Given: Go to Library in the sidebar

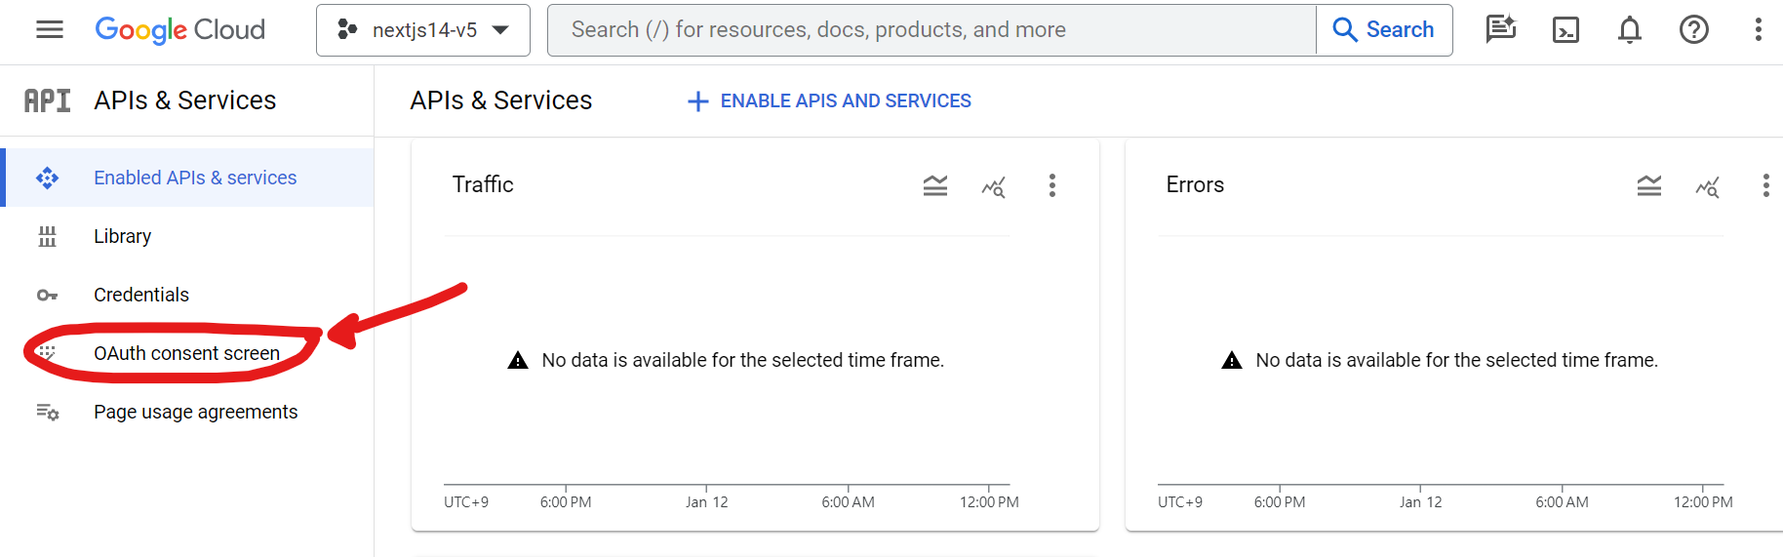Looking at the screenshot, I should pos(123,236).
